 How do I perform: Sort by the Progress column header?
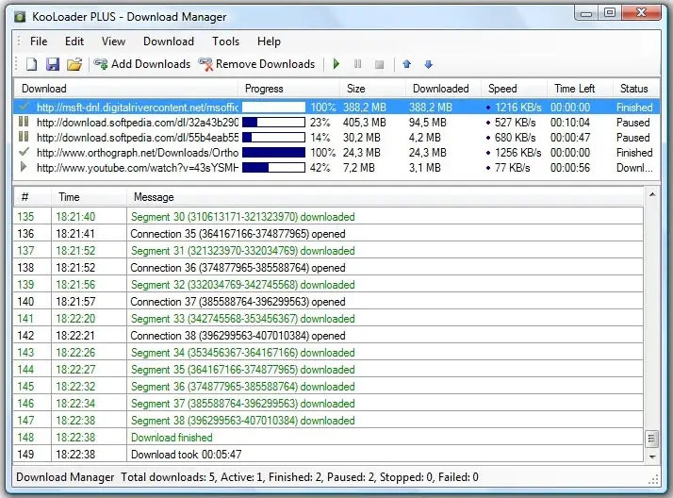288,89
